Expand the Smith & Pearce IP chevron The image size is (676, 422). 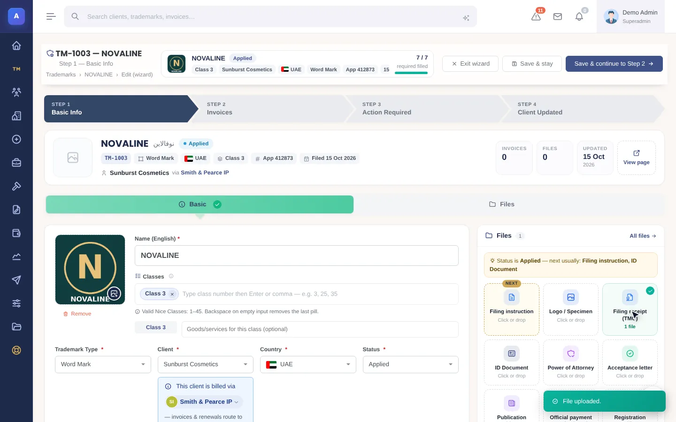click(236, 402)
